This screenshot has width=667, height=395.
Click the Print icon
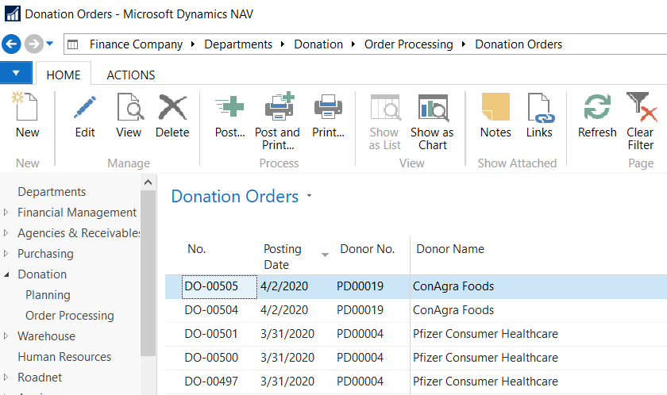[328, 106]
